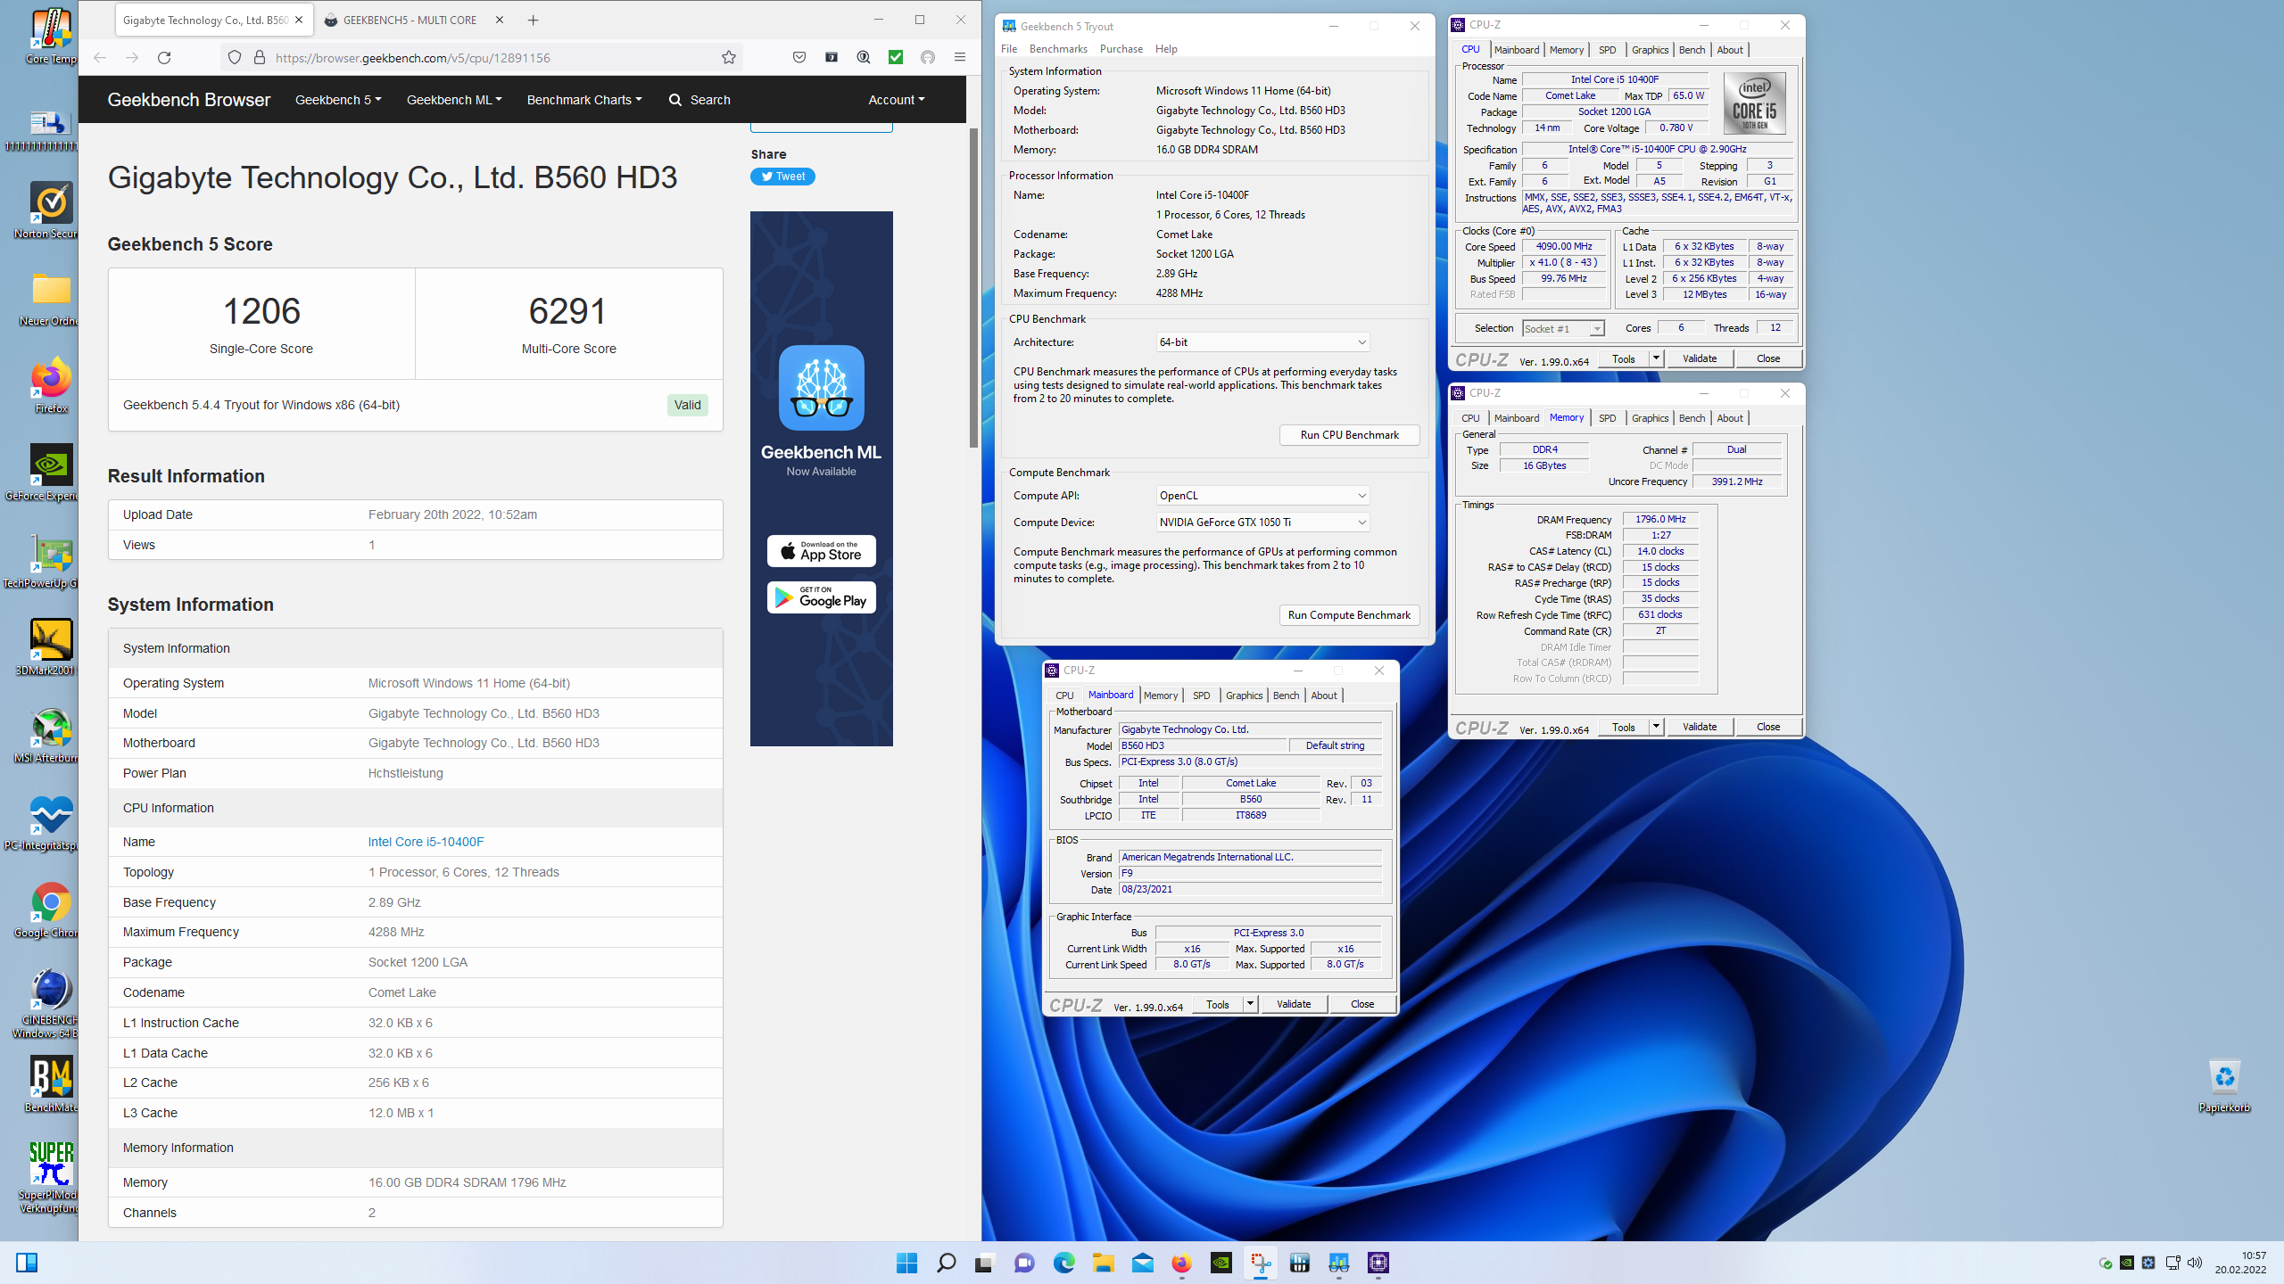
Task: Expand the Geekbench ML navbar dropdown
Action: [454, 100]
